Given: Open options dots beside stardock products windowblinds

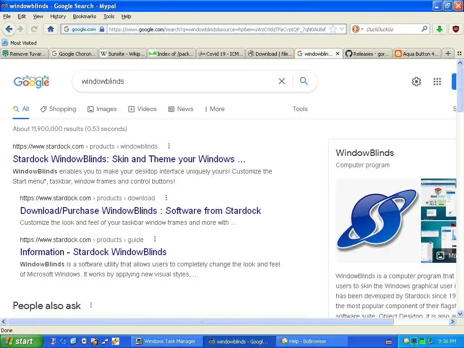Looking at the screenshot, I should click(169, 146).
